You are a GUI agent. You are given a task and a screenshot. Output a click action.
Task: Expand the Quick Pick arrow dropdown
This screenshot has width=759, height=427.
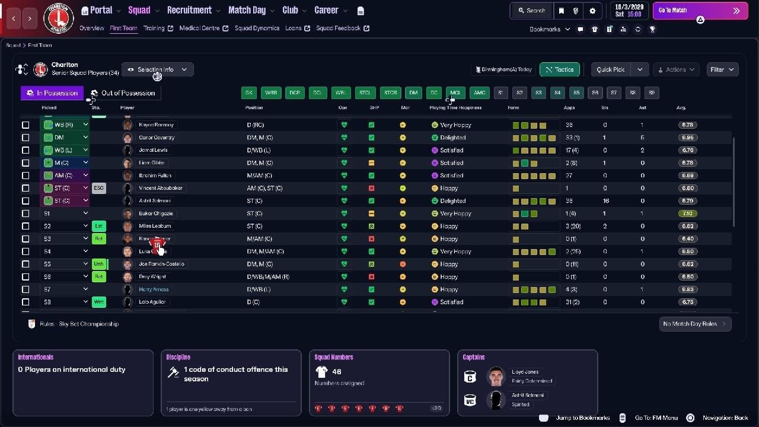point(640,69)
